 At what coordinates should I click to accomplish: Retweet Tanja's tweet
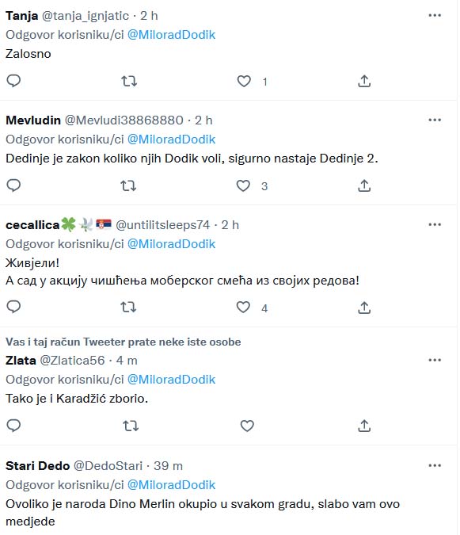click(x=129, y=81)
